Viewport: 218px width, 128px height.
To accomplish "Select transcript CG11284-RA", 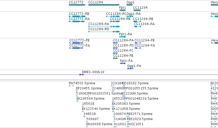I will coord(104,27).
